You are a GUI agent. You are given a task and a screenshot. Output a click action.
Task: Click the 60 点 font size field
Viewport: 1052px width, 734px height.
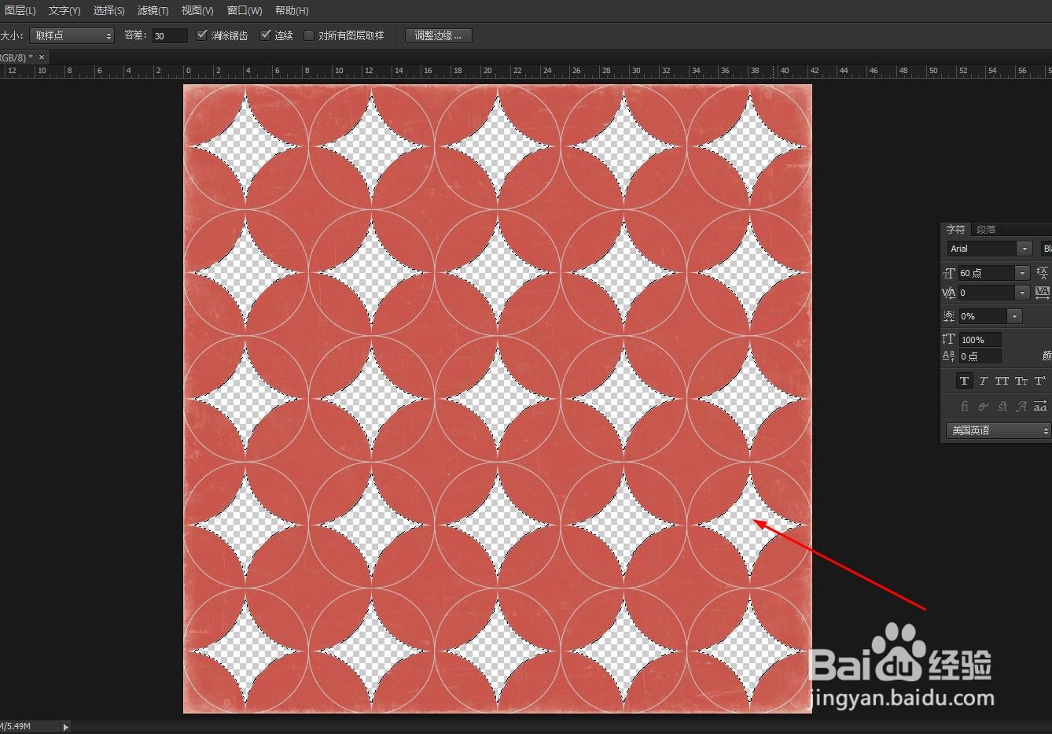[987, 273]
